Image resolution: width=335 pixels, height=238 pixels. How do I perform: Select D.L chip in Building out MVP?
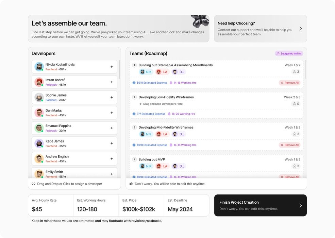[x=179, y=166]
